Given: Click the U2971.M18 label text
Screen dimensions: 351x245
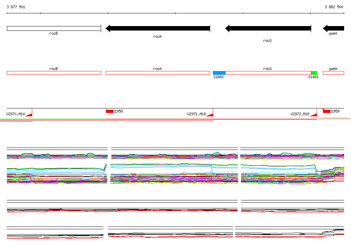Looking at the screenshot, I should (196, 114).
